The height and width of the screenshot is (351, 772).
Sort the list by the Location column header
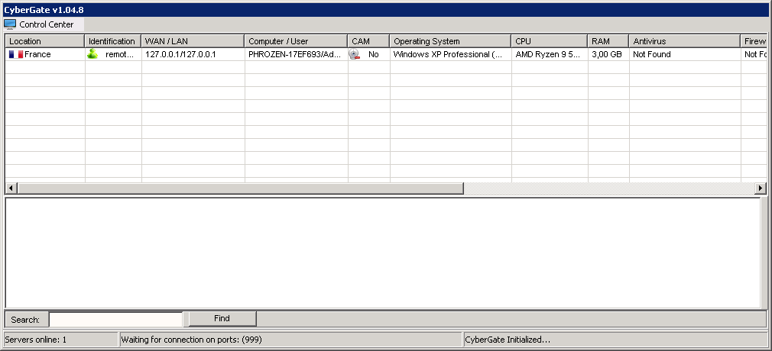44,41
